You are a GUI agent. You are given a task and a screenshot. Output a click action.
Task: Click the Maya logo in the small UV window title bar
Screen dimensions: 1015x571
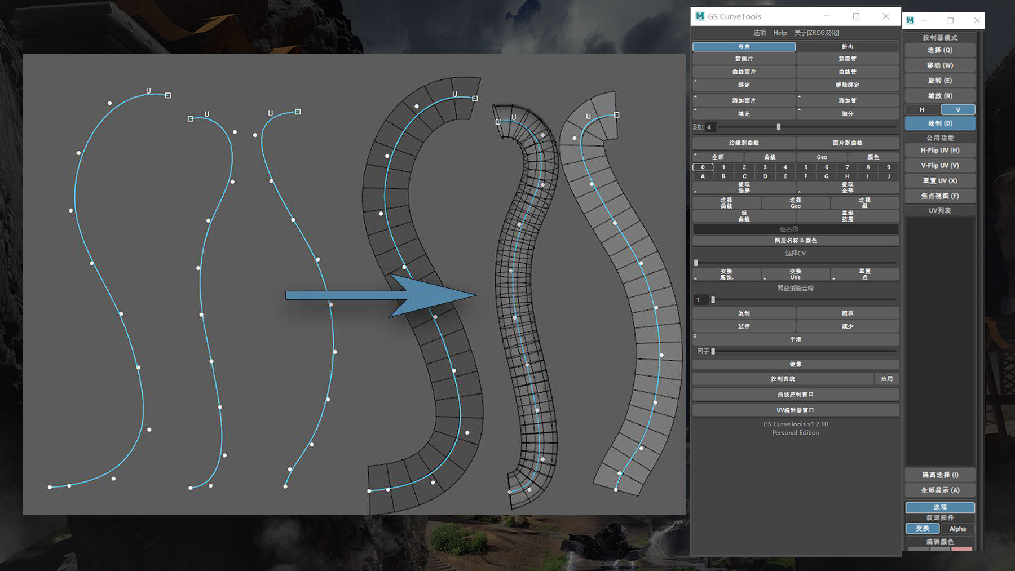tap(910, 20)
